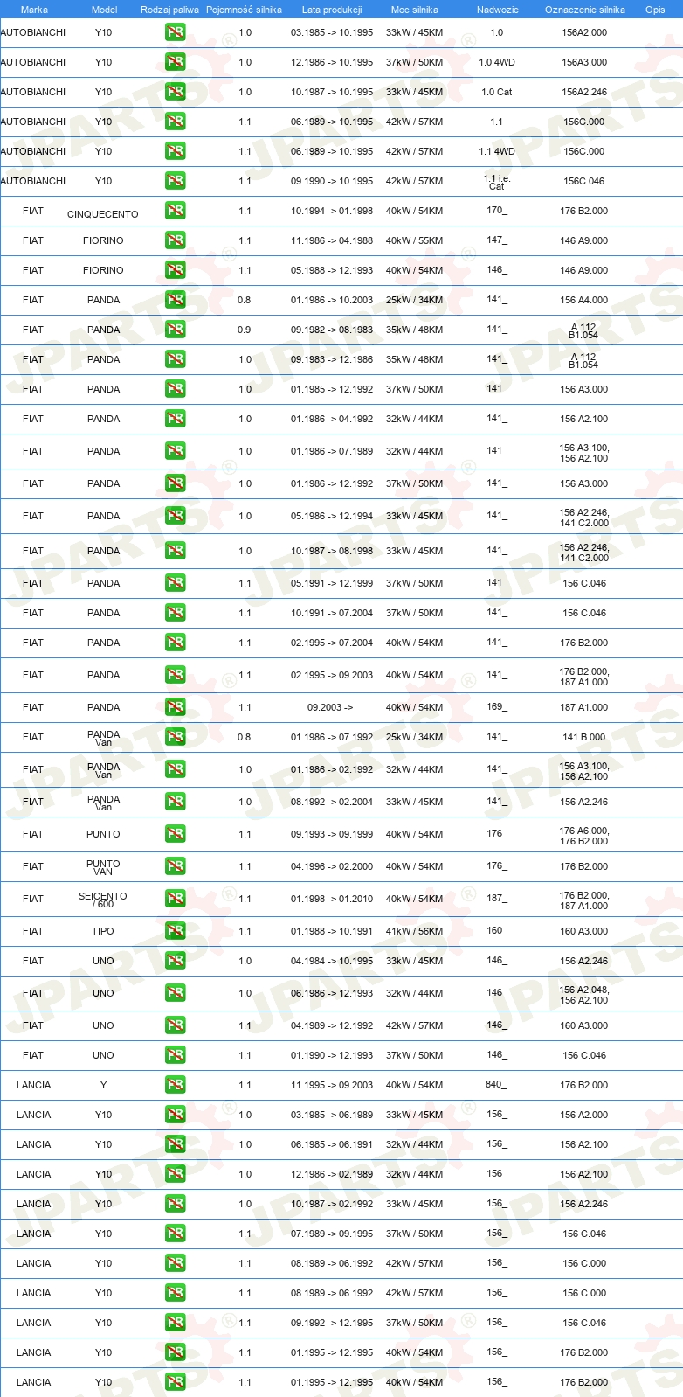Click the '09.1982 -> 08.1983' years cell

point(332,330)
